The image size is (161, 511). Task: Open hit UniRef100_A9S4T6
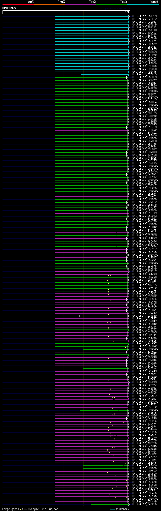tap(144, 72)
